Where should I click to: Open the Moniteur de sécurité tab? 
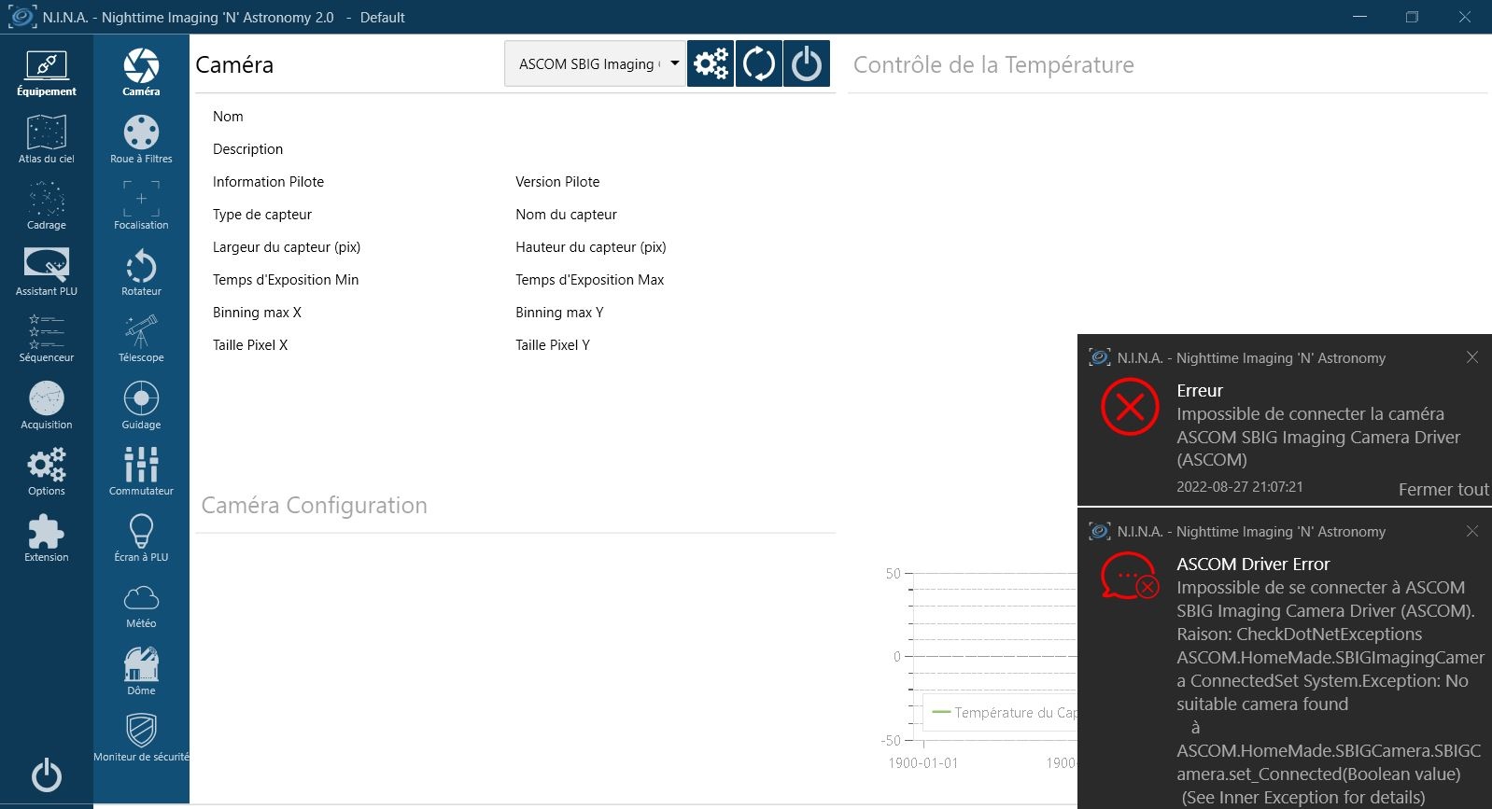141,737
